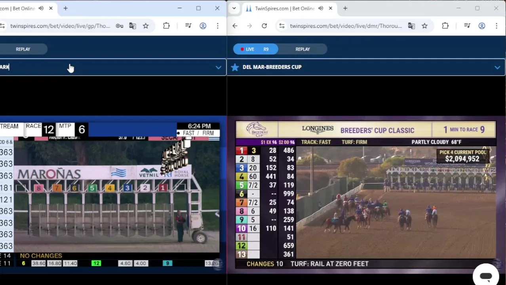
Task: Expand the left window's track selector chevron
Action: 218,67
